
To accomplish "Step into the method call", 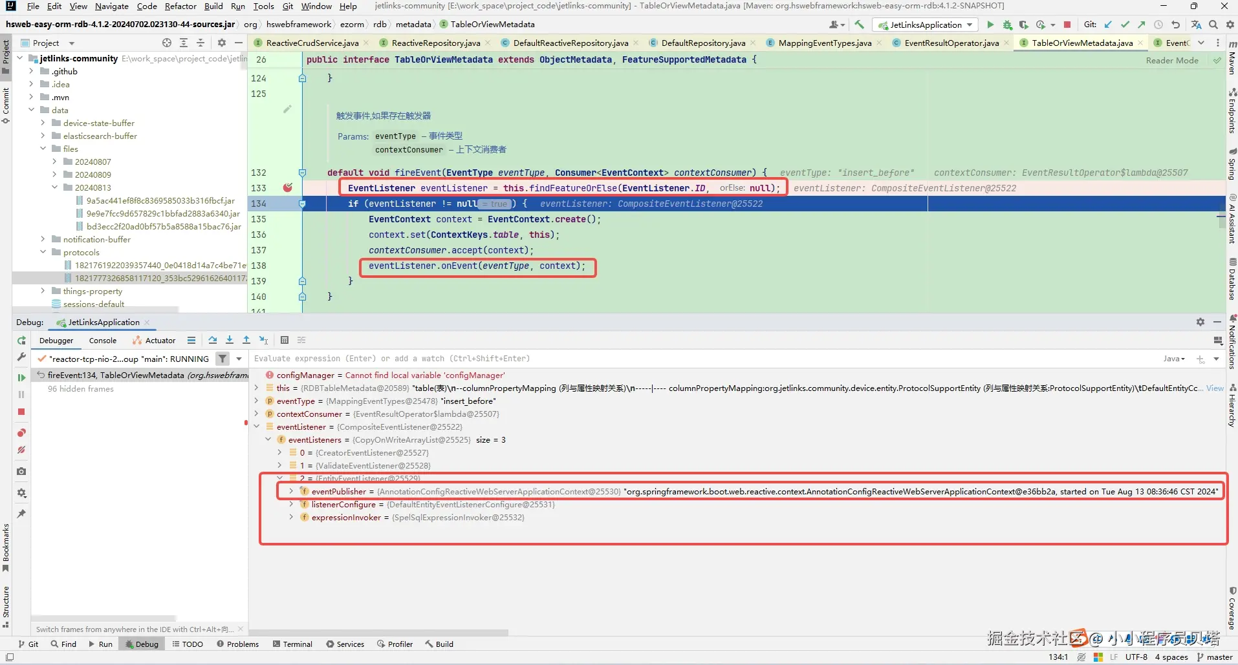I will pyautogui.click(x=230, y=340).
